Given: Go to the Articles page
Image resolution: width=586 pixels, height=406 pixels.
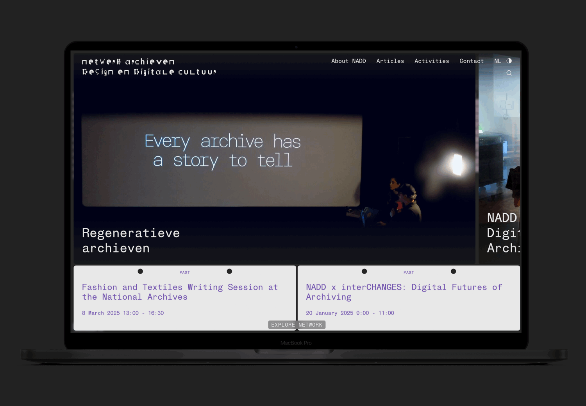Looking at the screenshot, I should (390, 61).
